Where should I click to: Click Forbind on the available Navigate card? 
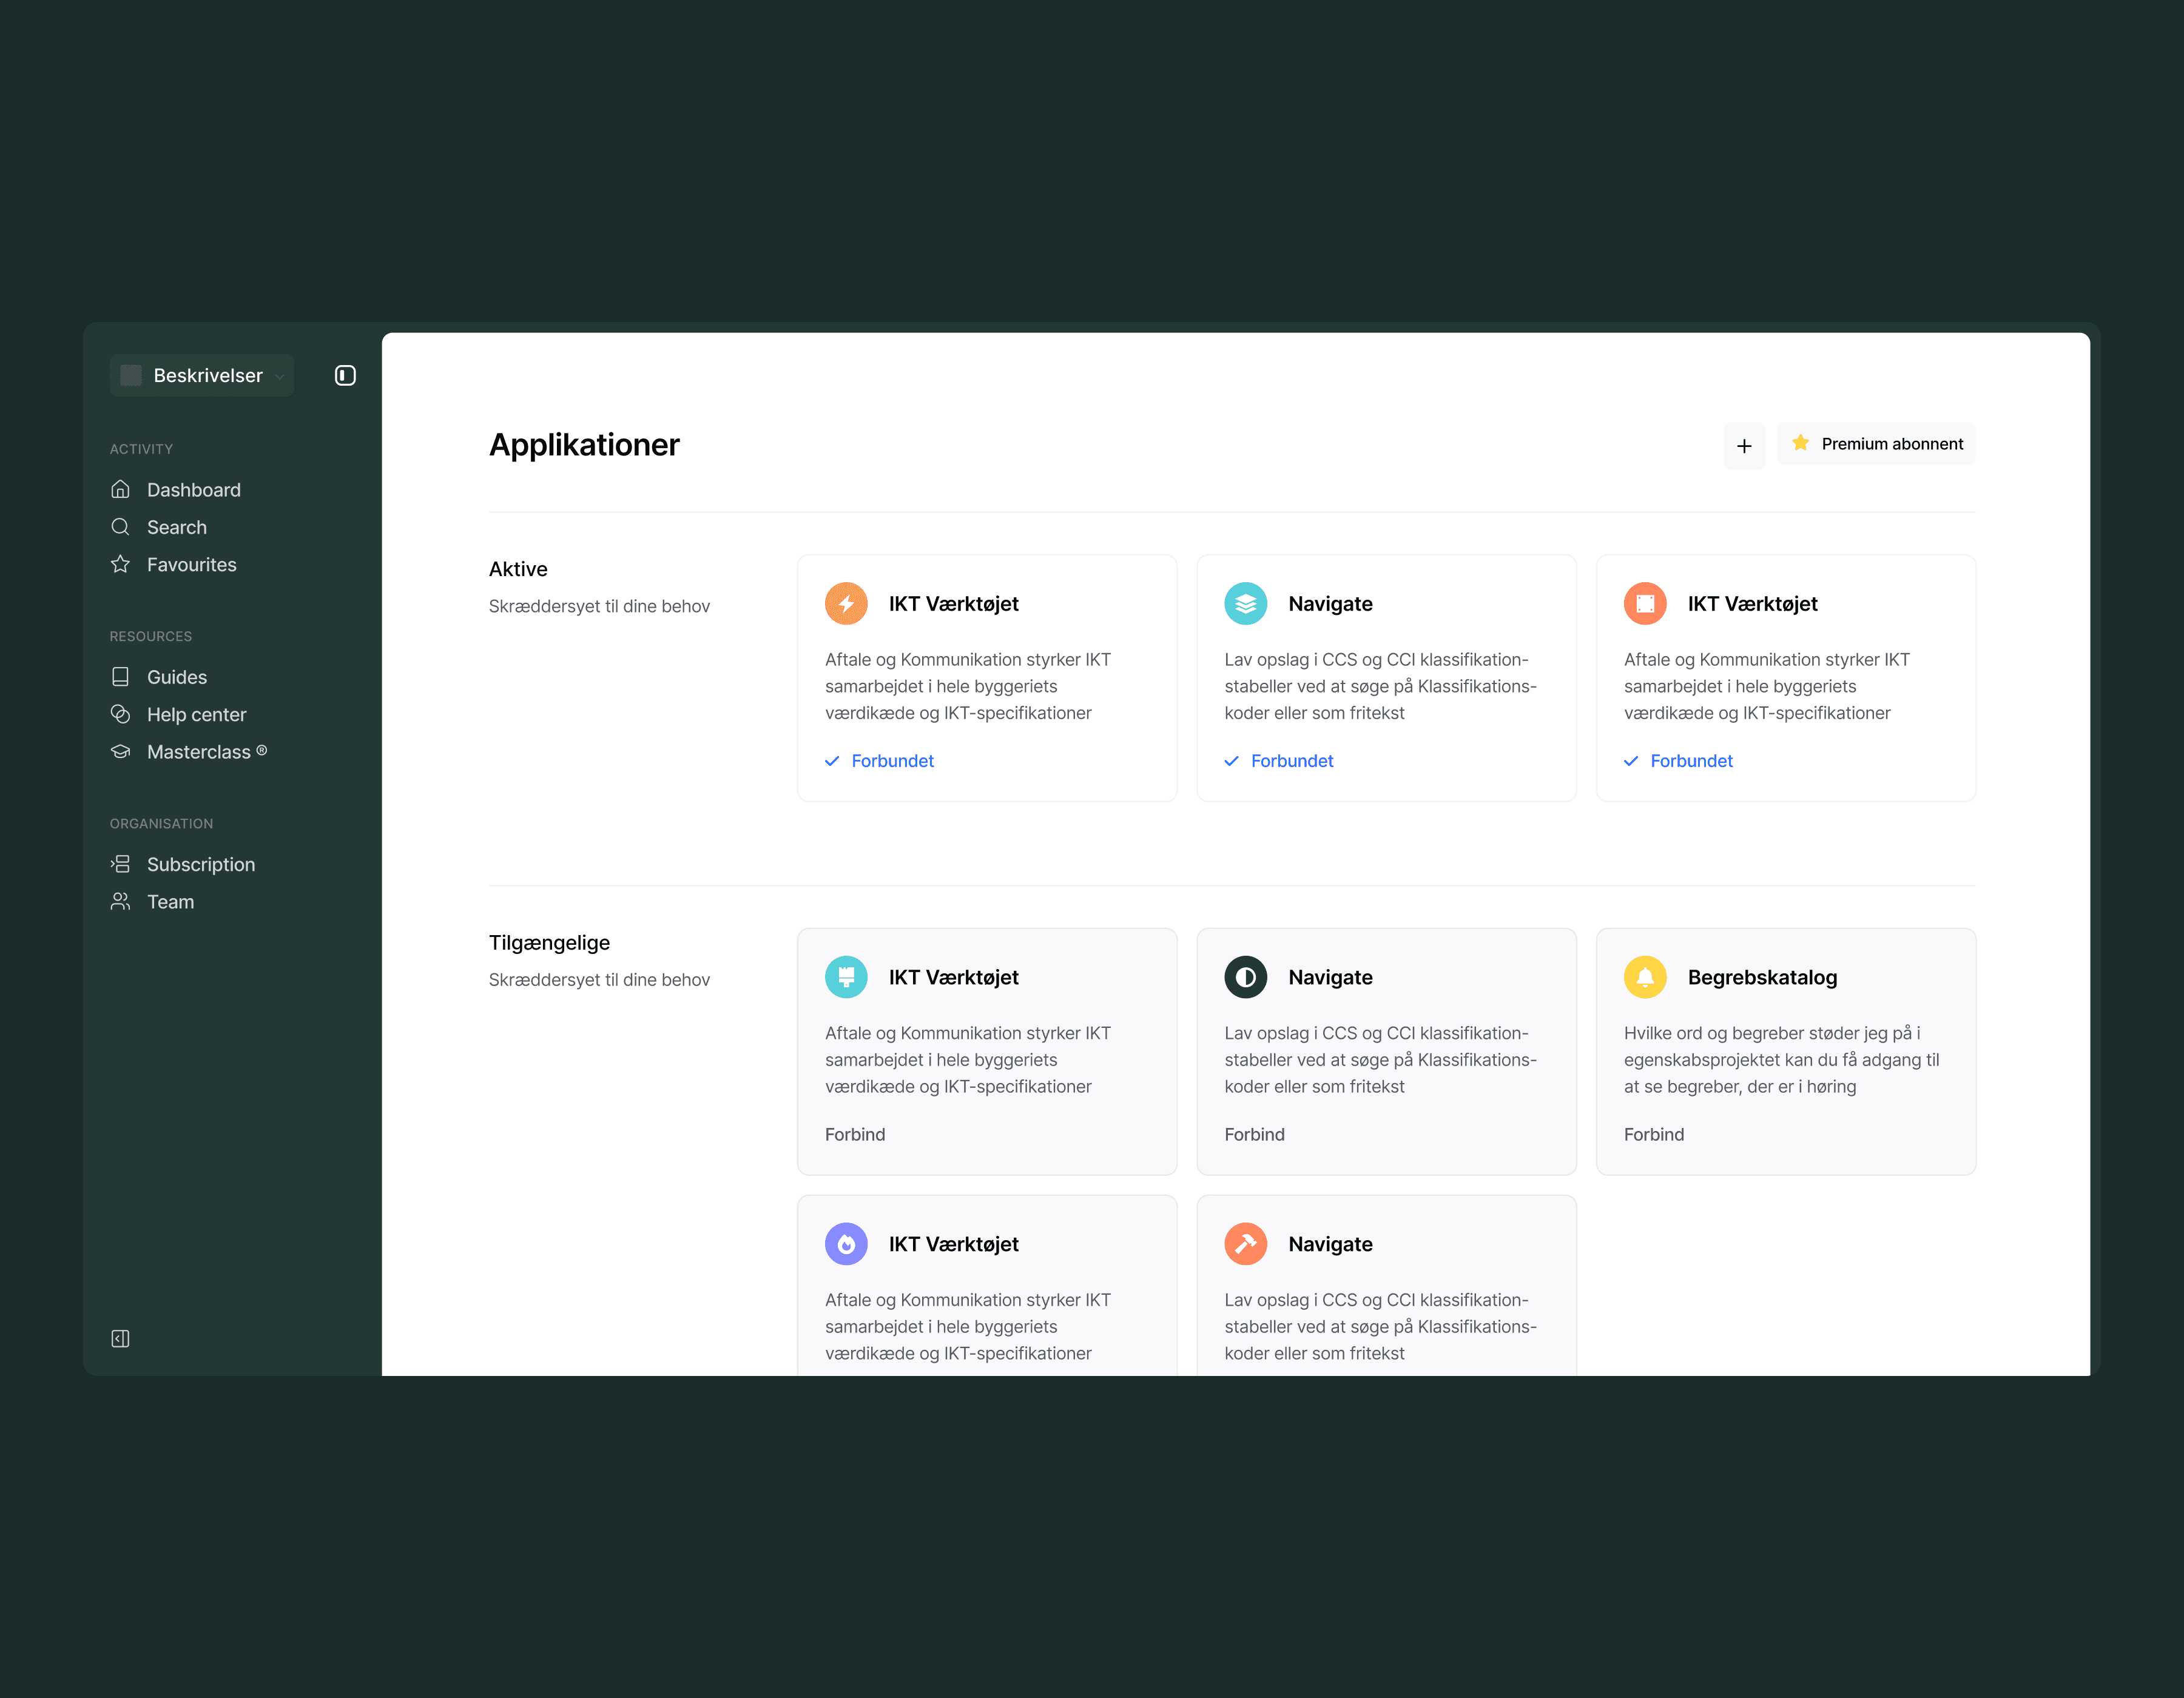pyautogui.click(x=1254, y=1135)
